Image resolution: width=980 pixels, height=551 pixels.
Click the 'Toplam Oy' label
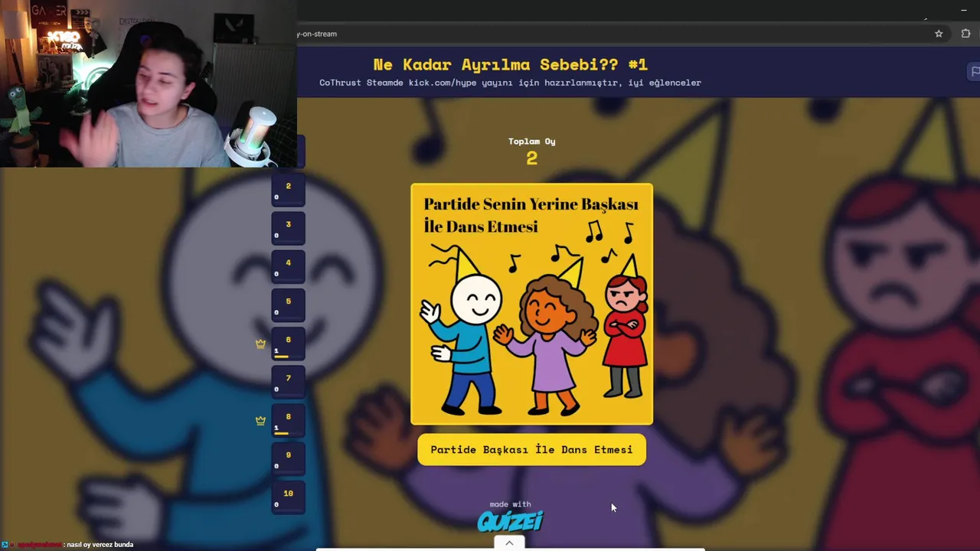(532, 141)
